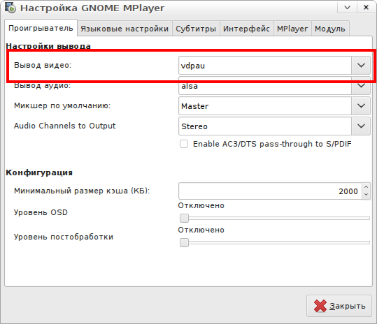Increase minimum cache size with up arrow
Screen dimensions: 377x324
click(x=366, y=187)
